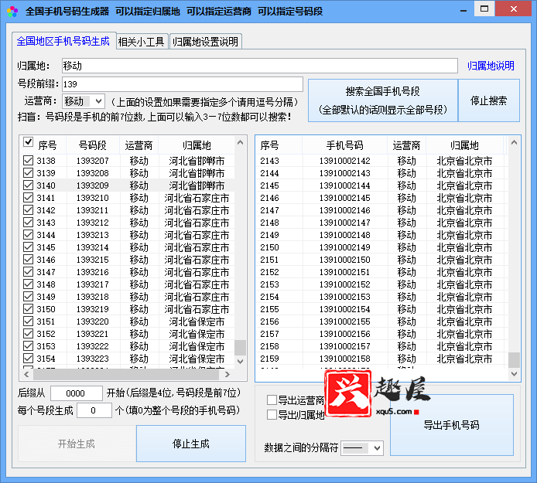This screenshot has width=537, height=483.
Task: Click 河北省邯郸市 in row 3139
Action: coord(197,173)
